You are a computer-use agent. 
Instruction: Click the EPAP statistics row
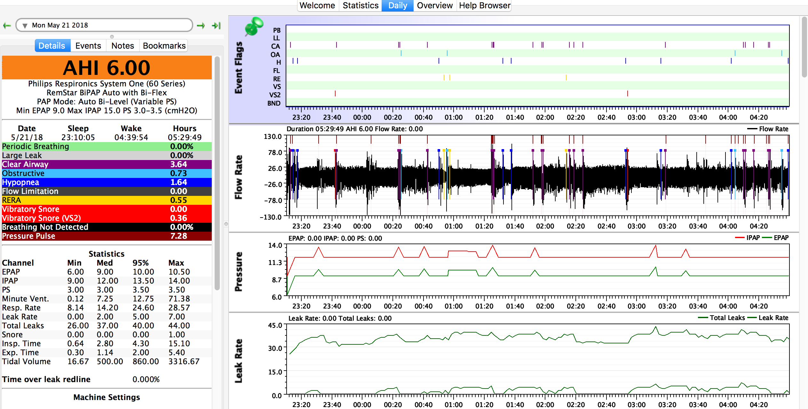pyautogui.click(x=107, y=272)
